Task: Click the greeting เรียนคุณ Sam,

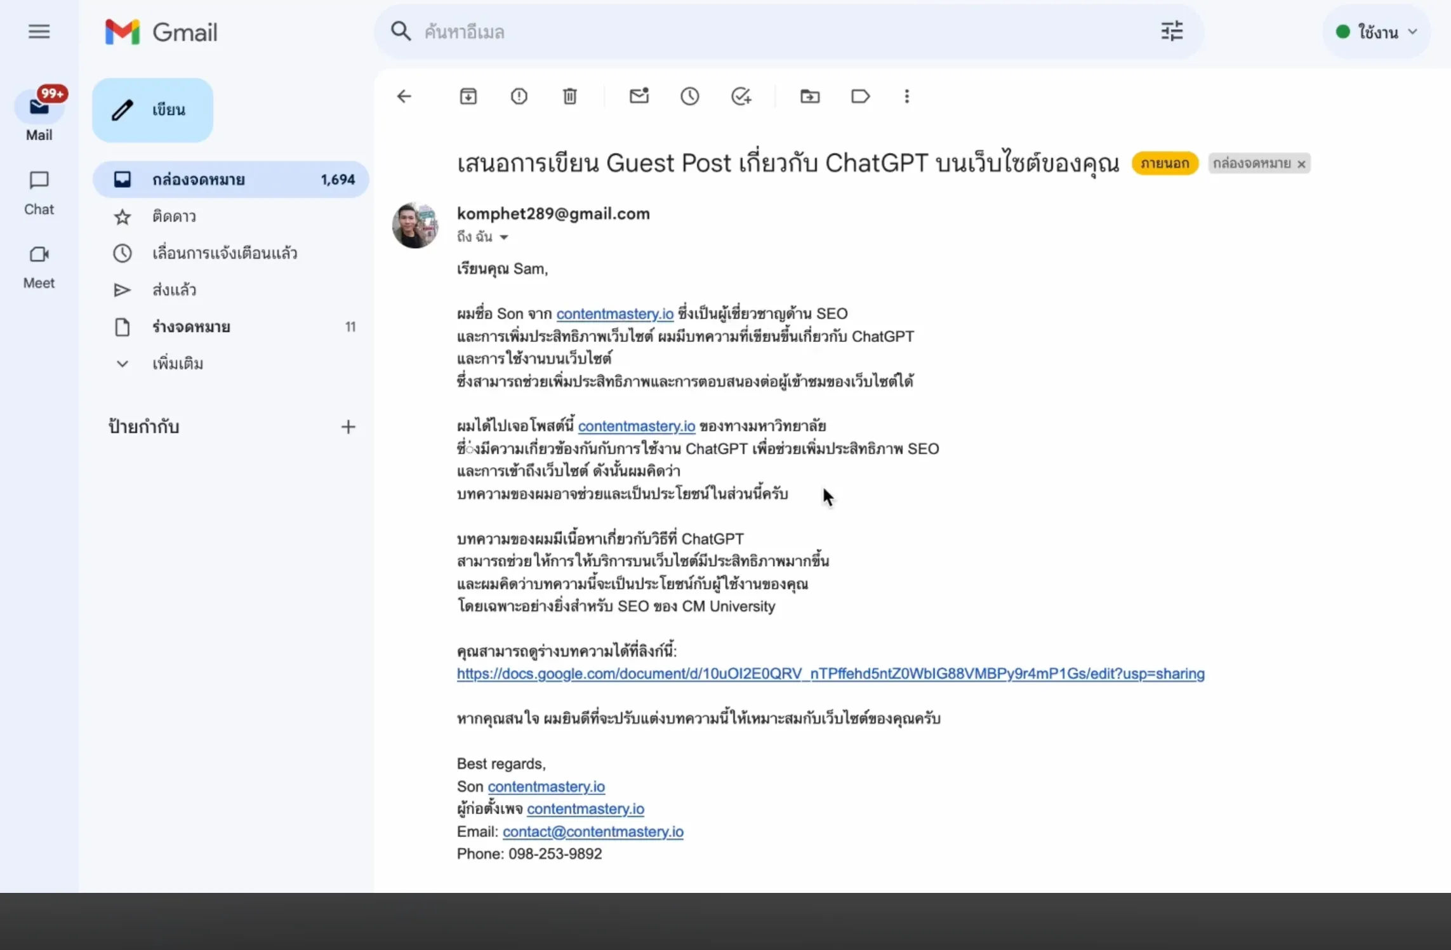Action: [x=502, y=269]
